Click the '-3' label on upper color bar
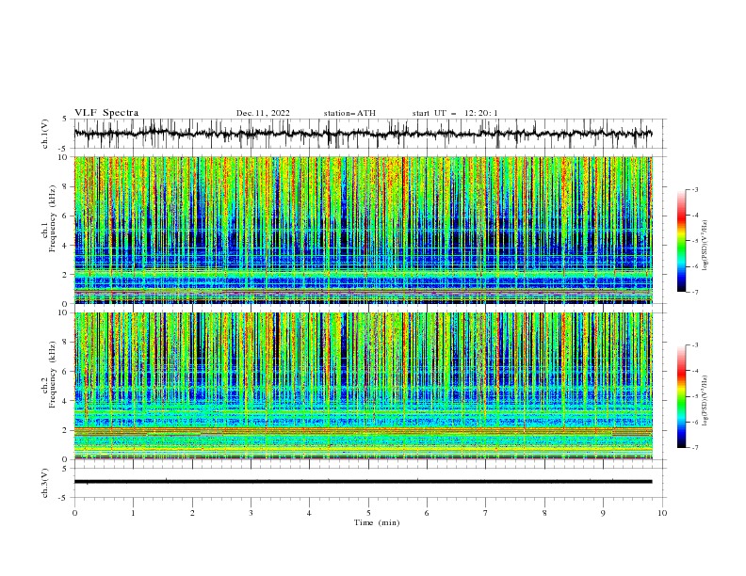This screenshot has height=576, width=746. point(695,189)
